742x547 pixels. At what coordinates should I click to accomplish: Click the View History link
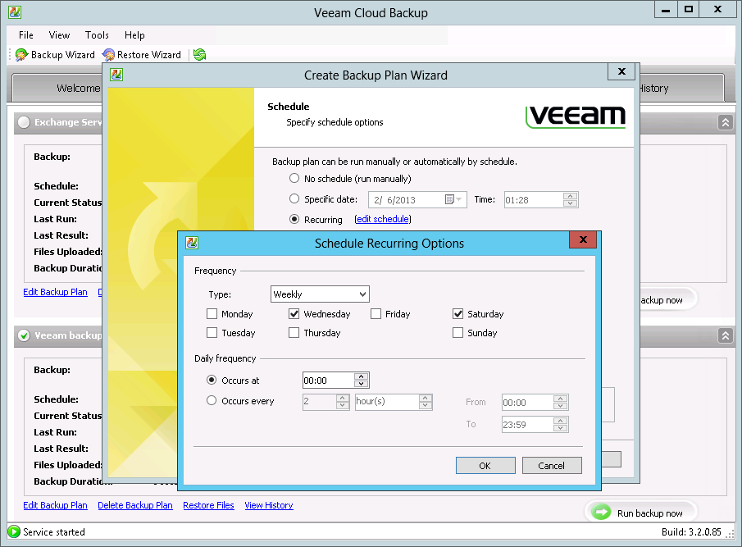click(x=269, y=505)
